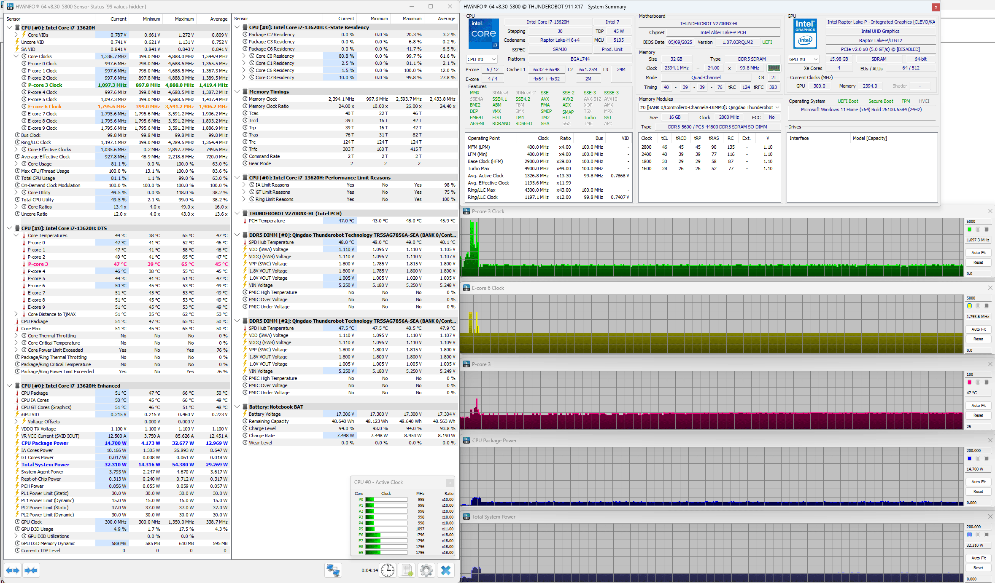Click the network remote monitoring icon
The image size is (995, 583).
tap(333, 570)
